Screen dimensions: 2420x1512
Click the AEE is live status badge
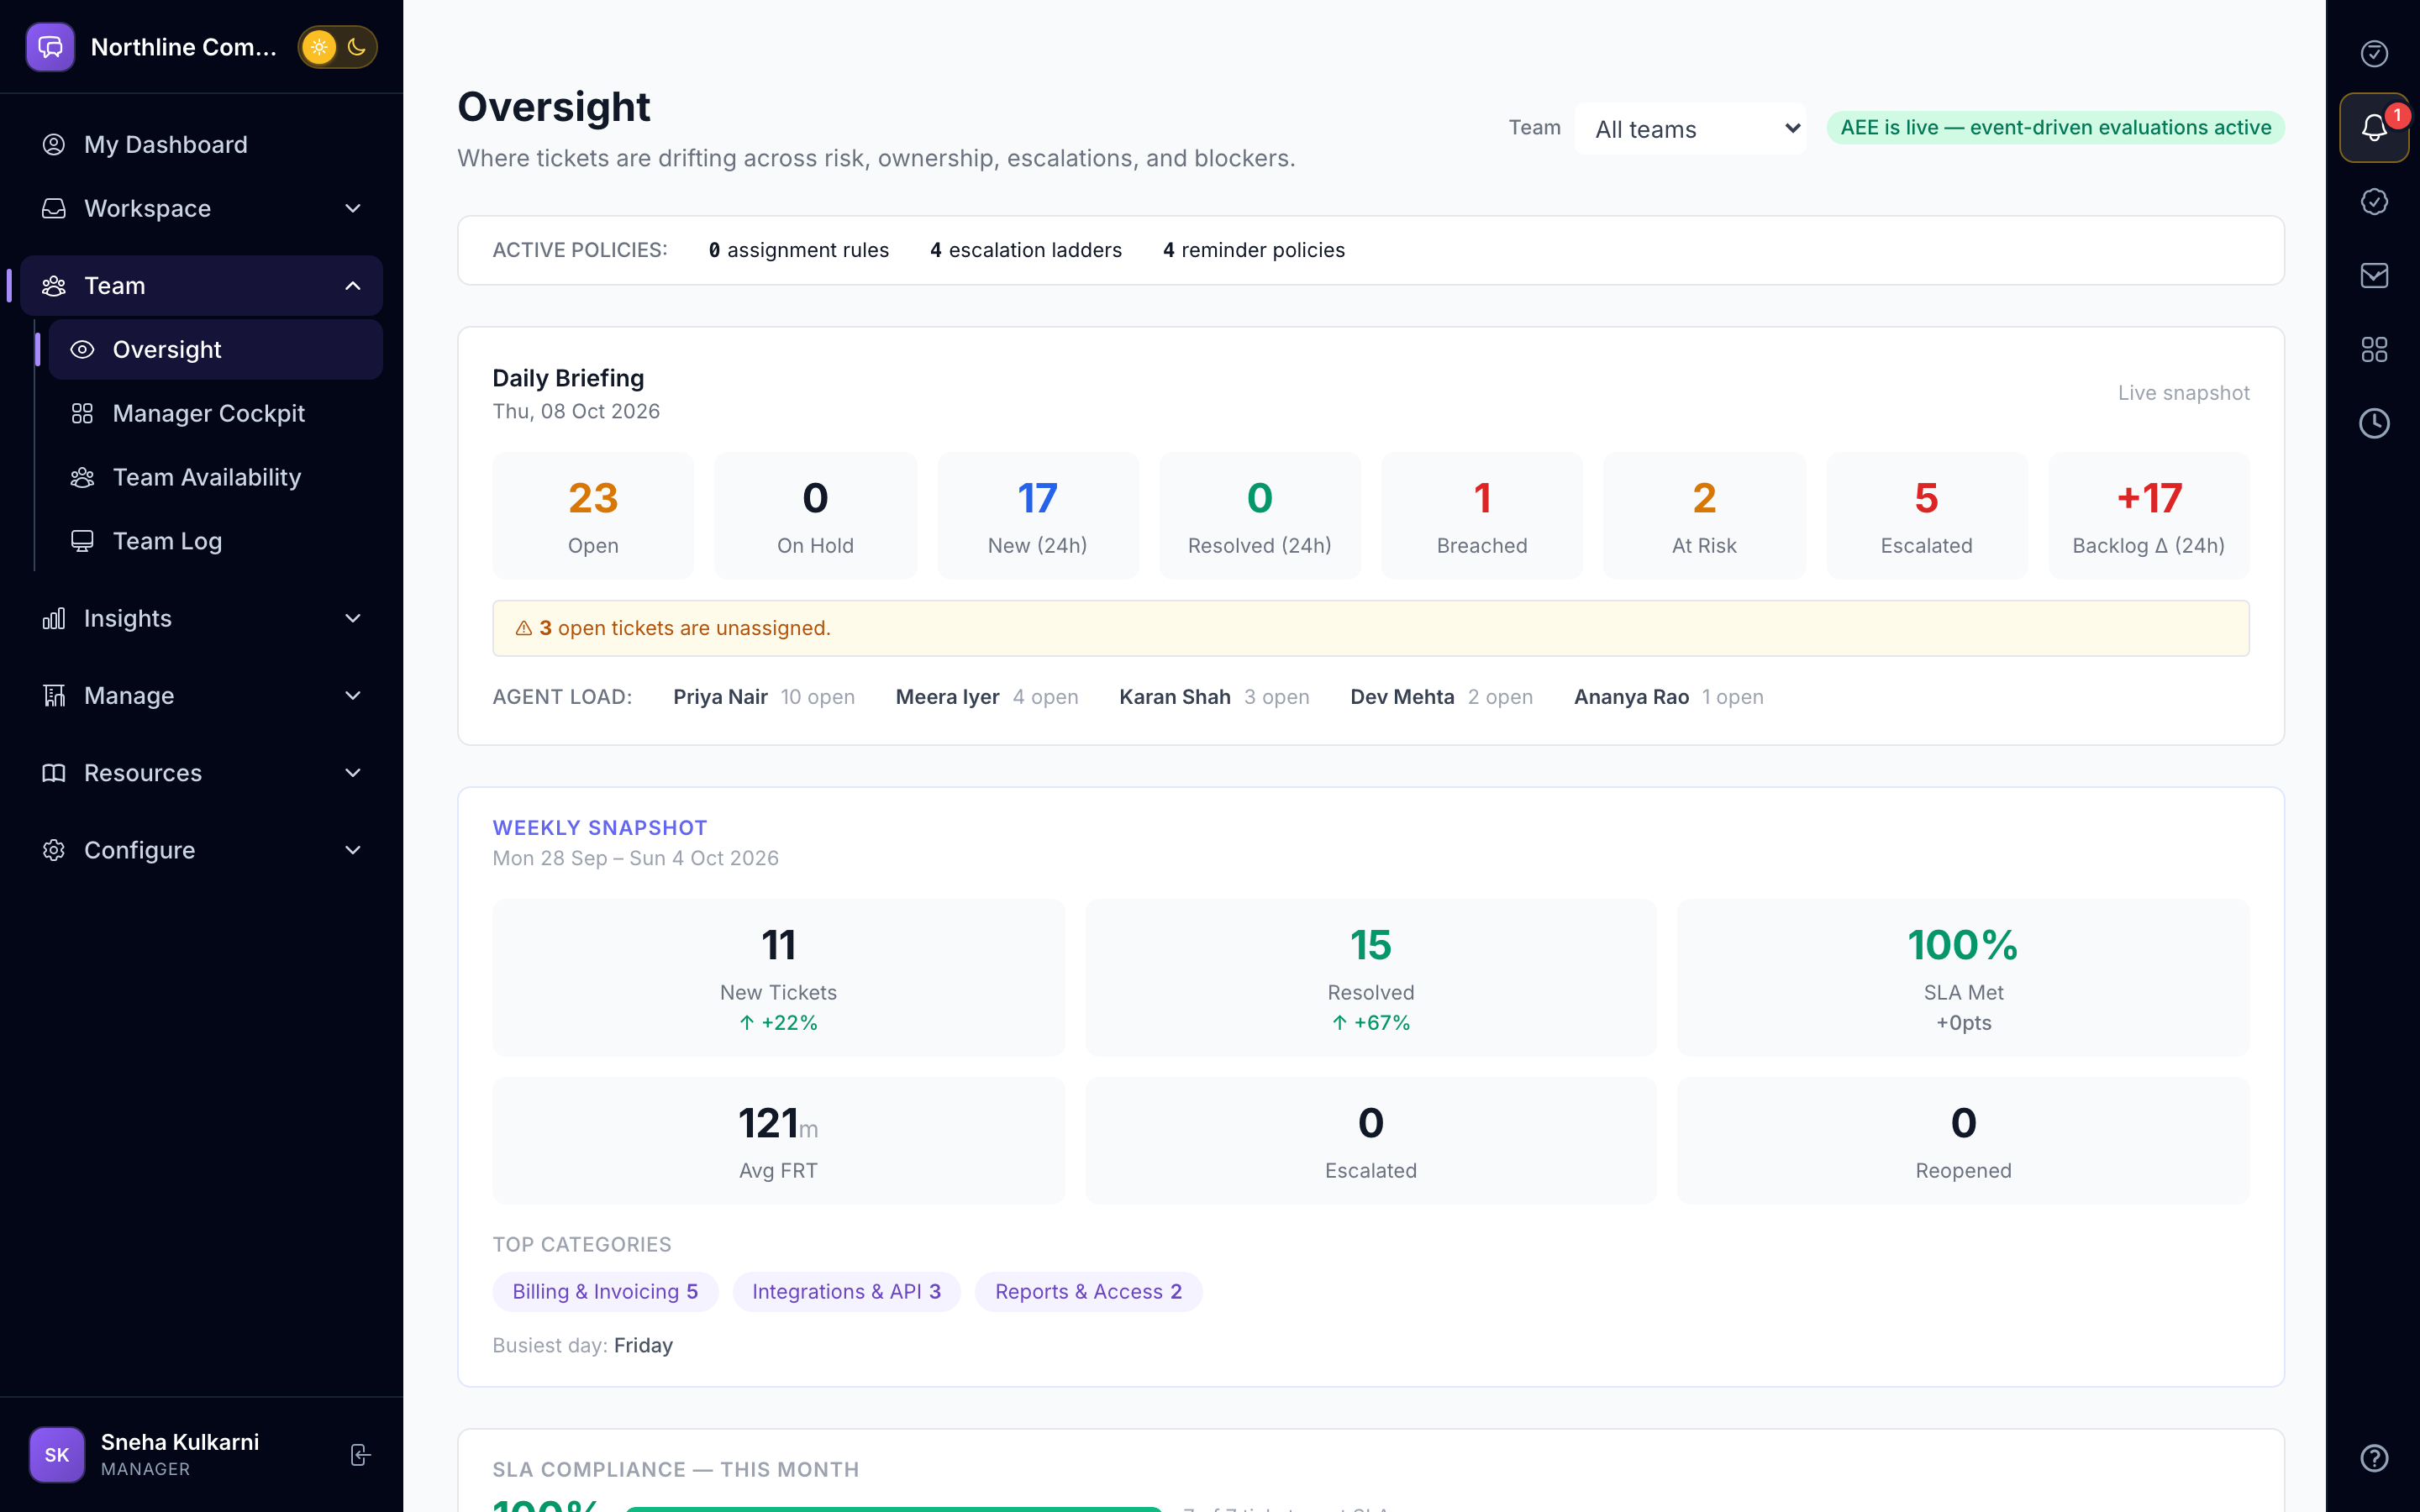[2055, 128]
